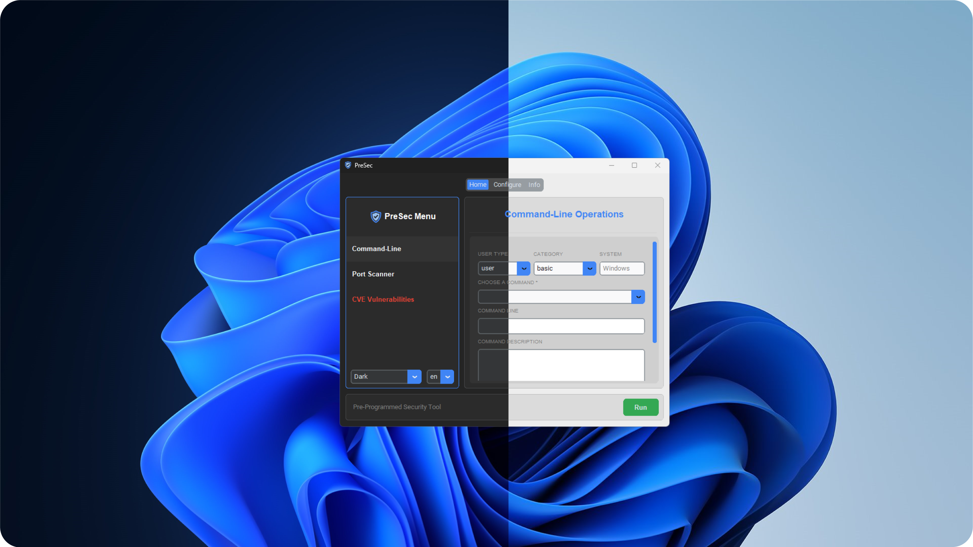Image resolution: width=973 pixels, height=547 pixels.
Task: Select the SYSTEM Windows field
Action: point(621,267)
